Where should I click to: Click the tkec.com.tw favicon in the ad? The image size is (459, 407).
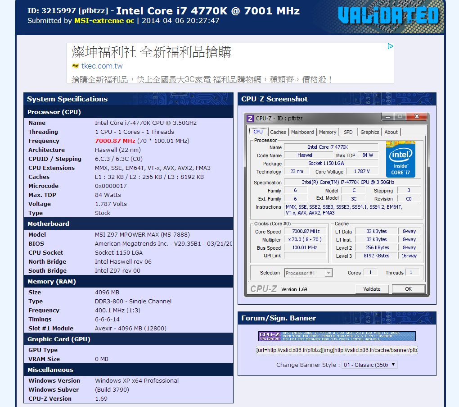click(75, 66)
